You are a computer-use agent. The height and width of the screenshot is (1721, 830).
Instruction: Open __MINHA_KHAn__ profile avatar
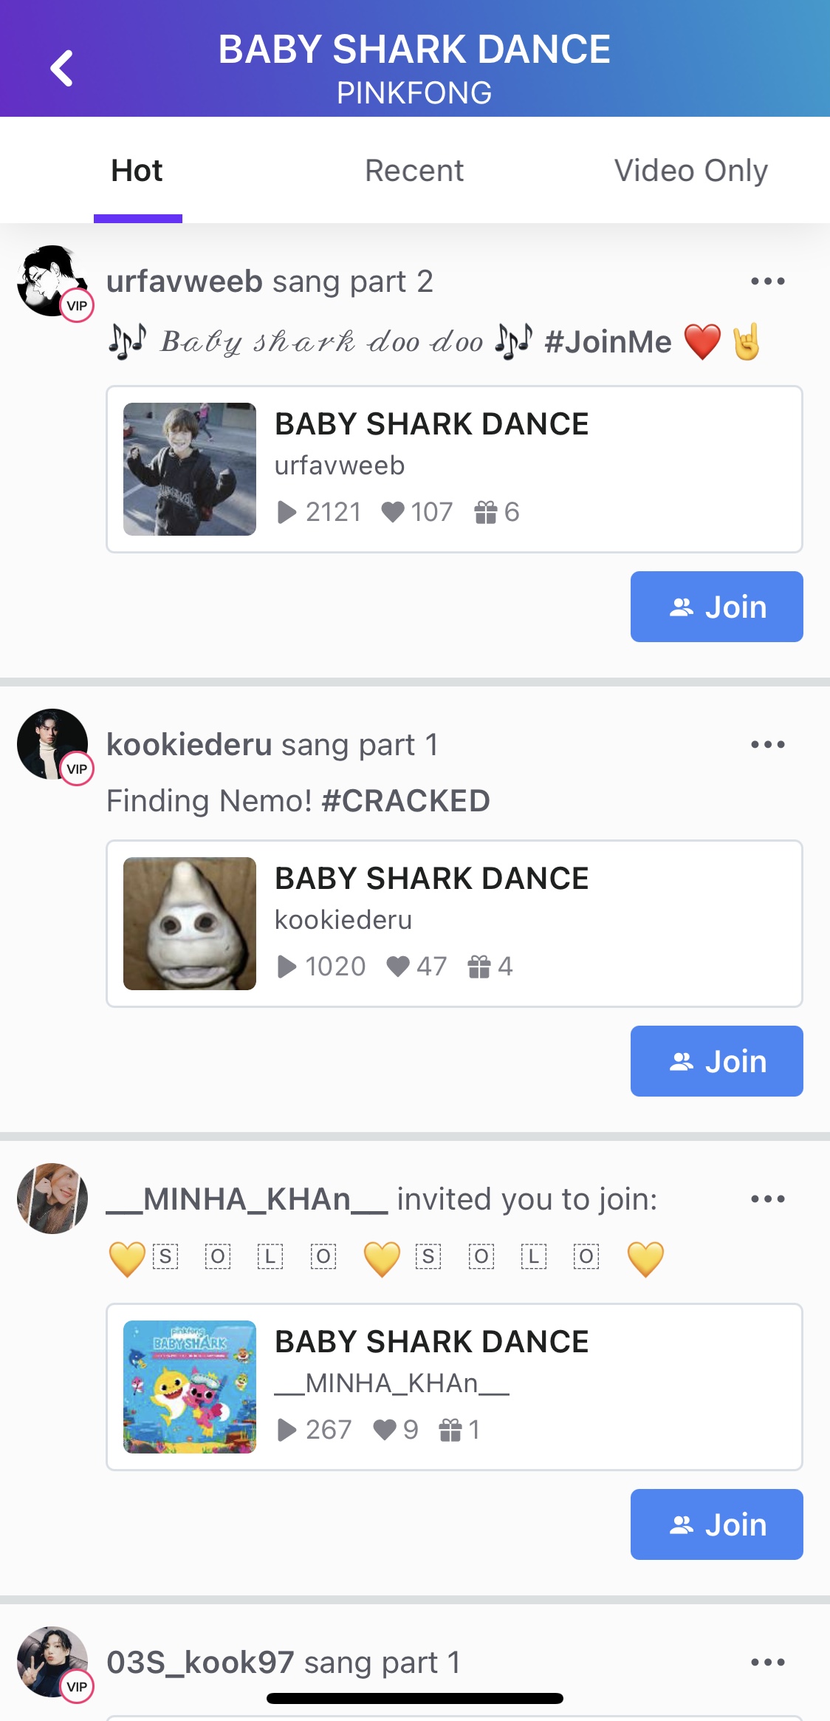coord(52,1199)
